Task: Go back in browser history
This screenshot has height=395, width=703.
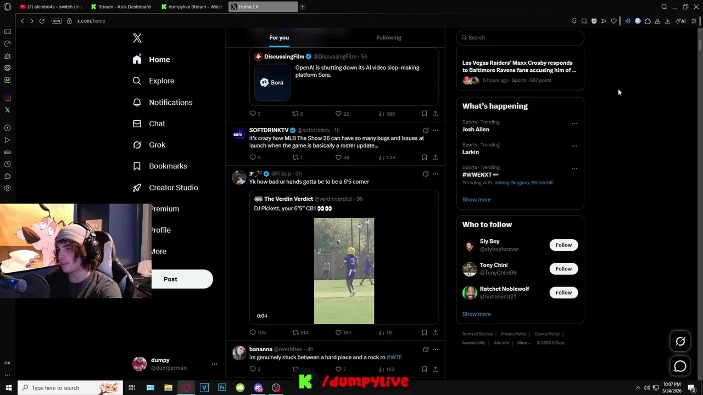Action: coord(22,21)
